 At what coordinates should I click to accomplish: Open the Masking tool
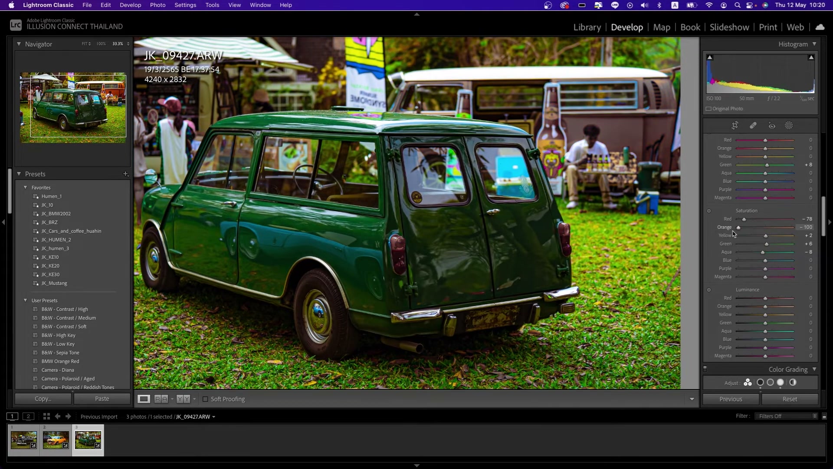pos(789,126)
